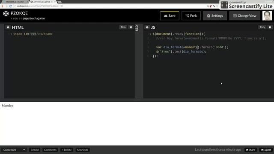
Task: Click the 'Last saved less than a minute ago' status
Action: (218, 150)
